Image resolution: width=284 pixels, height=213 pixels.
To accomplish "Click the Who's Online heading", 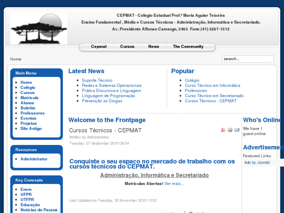I will pyautogui.click(x=262, y=120).
